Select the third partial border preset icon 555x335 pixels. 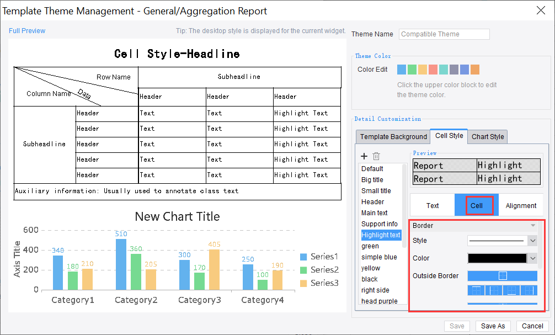point(512,290)
